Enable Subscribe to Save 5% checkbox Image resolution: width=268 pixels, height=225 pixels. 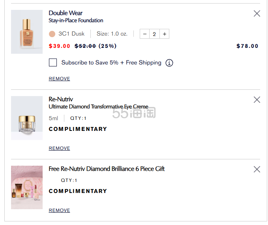pos(53,62)
